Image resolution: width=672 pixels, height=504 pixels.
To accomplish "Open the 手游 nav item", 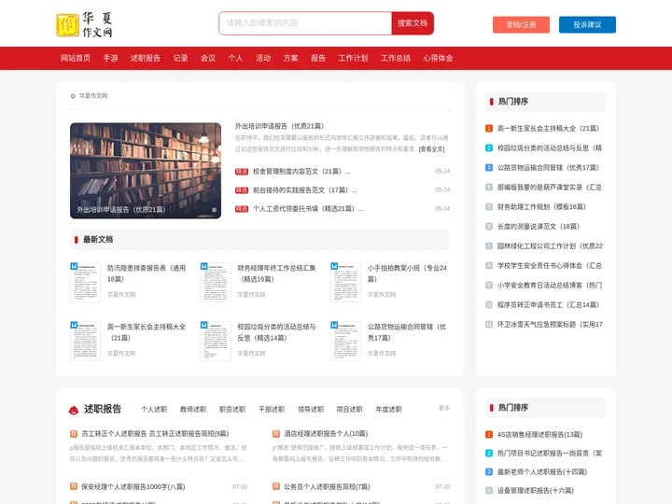I will tap(110, 58).
